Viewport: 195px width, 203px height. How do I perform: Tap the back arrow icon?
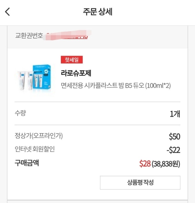(x=7, y=12)
